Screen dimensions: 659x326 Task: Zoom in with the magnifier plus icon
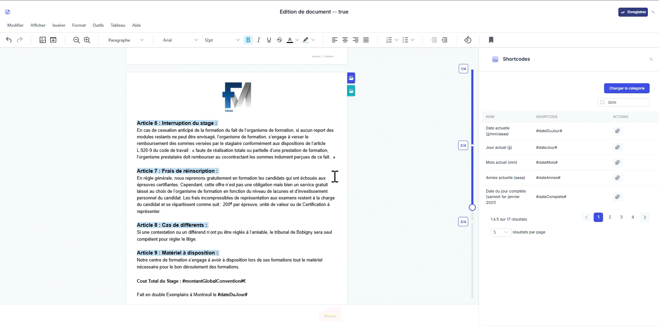[x=87, y=40]
